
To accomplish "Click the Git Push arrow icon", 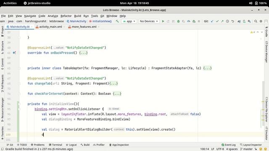I will coord(222,21).
